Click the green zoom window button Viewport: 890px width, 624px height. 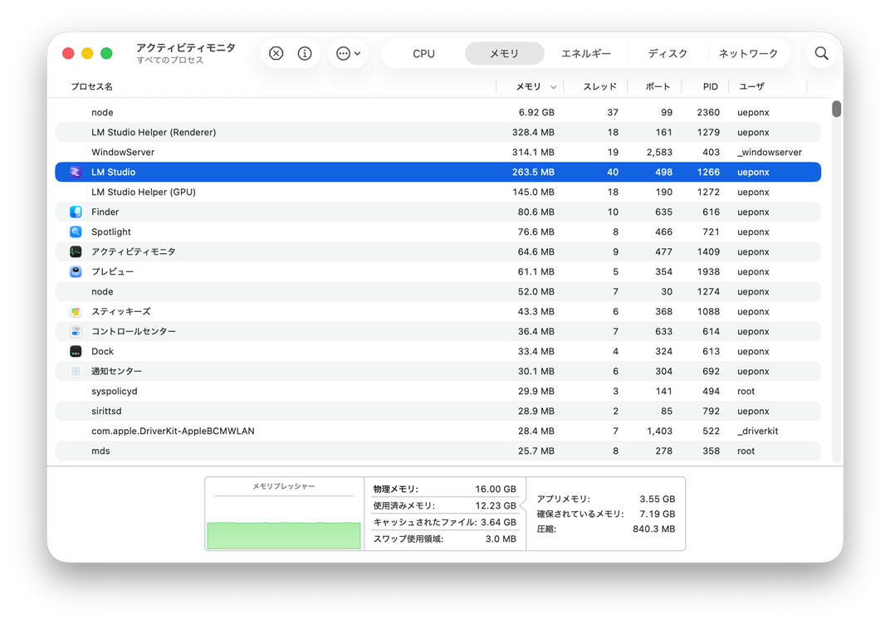[x=106, y=53]
